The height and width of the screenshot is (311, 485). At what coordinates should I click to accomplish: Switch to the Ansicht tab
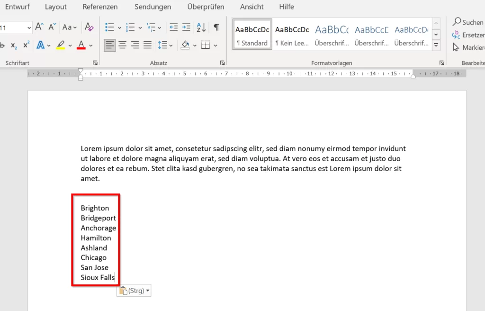(x=251, y=7)
